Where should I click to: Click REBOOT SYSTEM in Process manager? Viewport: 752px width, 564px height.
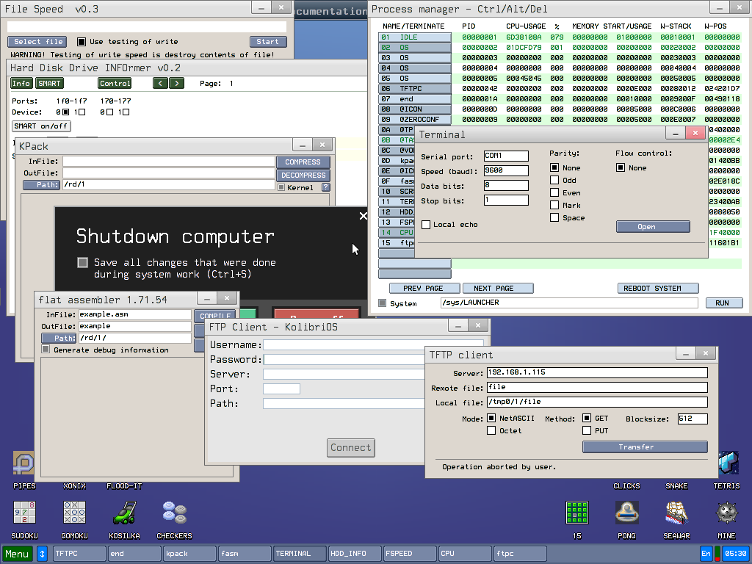tap(657, 288)
